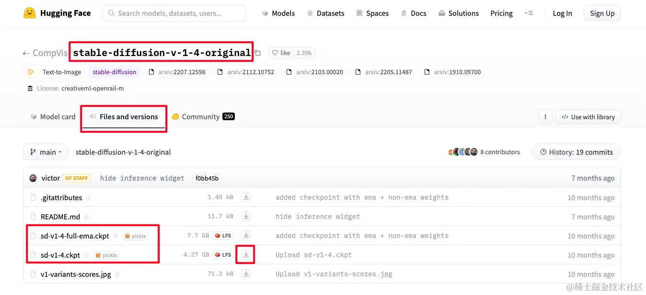The image size is (646, 295).
Task: Click the stable-diffusion-v-1-4-original title link
Action: [161, 53]
